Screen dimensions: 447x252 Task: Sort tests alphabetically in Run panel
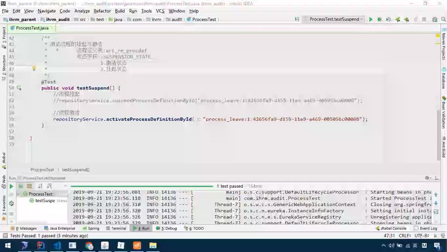(40, 186)
